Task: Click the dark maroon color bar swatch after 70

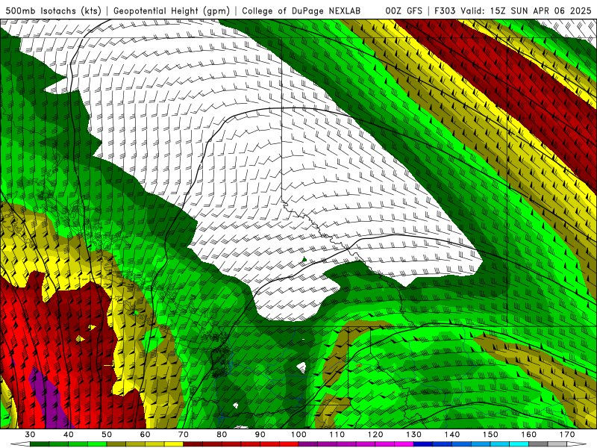Action: point(193,444)
